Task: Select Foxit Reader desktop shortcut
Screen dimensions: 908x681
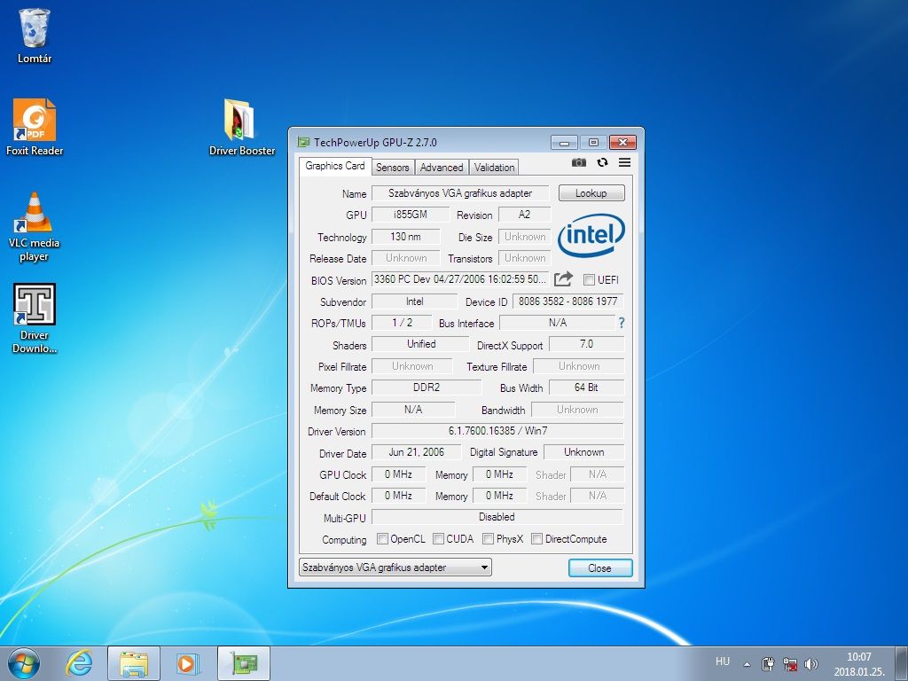Action: (35, 128)
